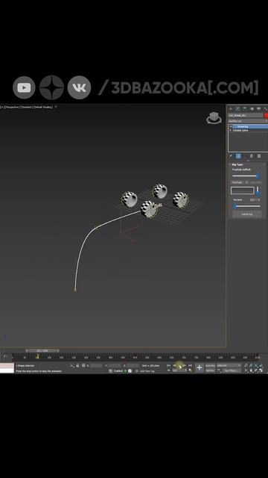This screenshot has width=268, height=478.
Task: Open mini curve editor icon left of trackbar
Action: (x=5, y=356)
